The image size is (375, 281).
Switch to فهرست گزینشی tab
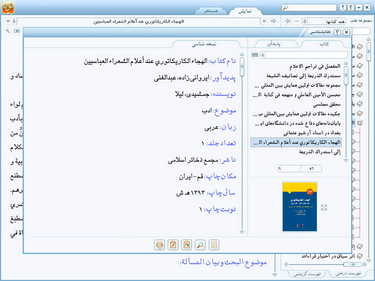[x=307, y=274]
